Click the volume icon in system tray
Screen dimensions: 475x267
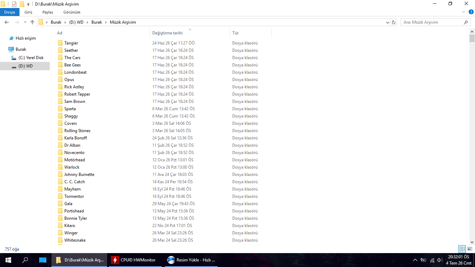440,260
